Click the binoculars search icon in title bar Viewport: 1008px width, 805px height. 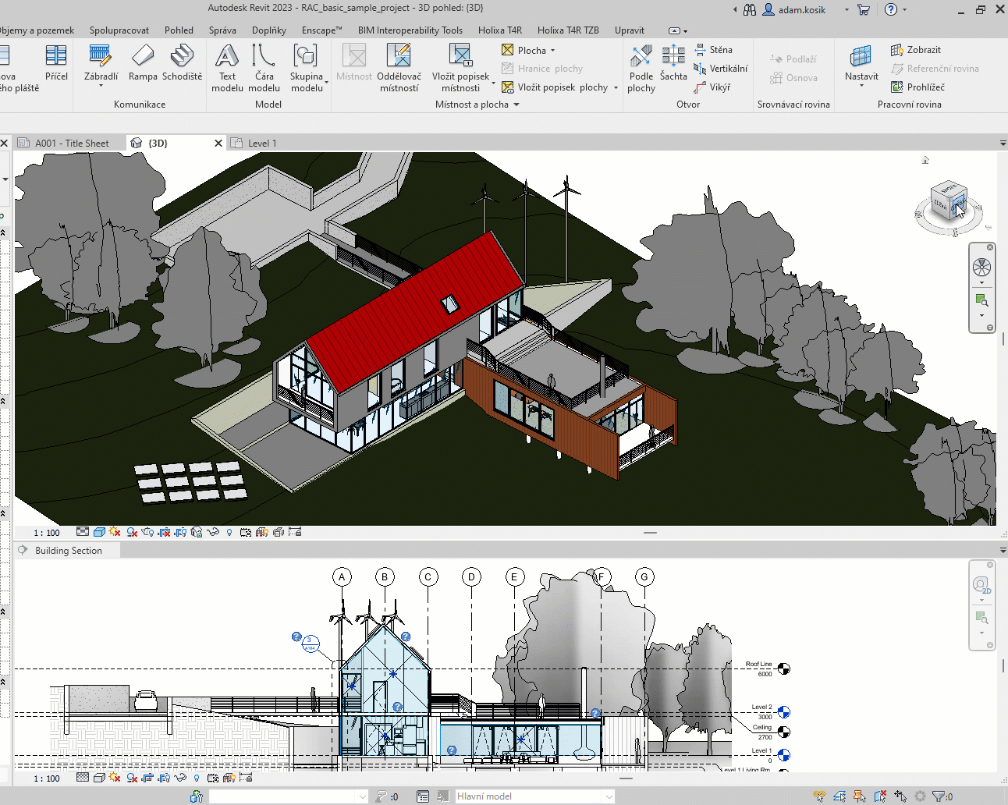(x=750, y=9)
